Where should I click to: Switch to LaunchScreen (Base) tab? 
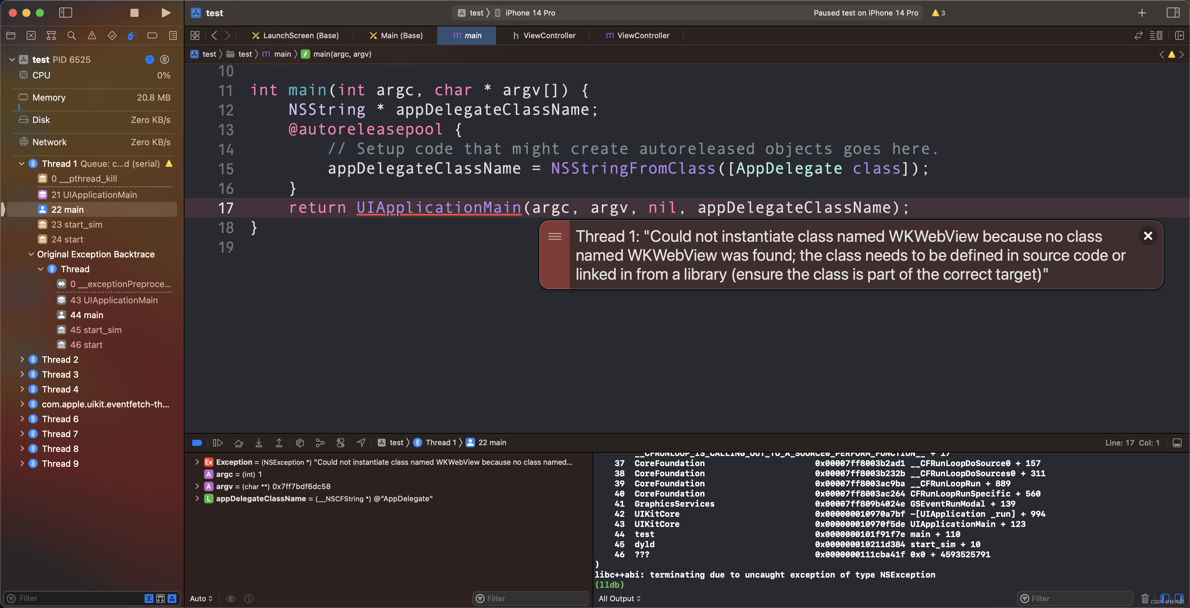295,35
